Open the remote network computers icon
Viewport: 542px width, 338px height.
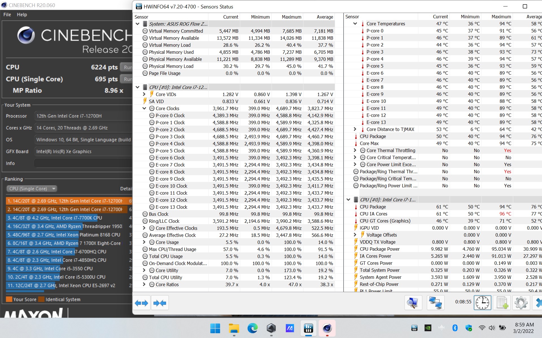(435, 303)
